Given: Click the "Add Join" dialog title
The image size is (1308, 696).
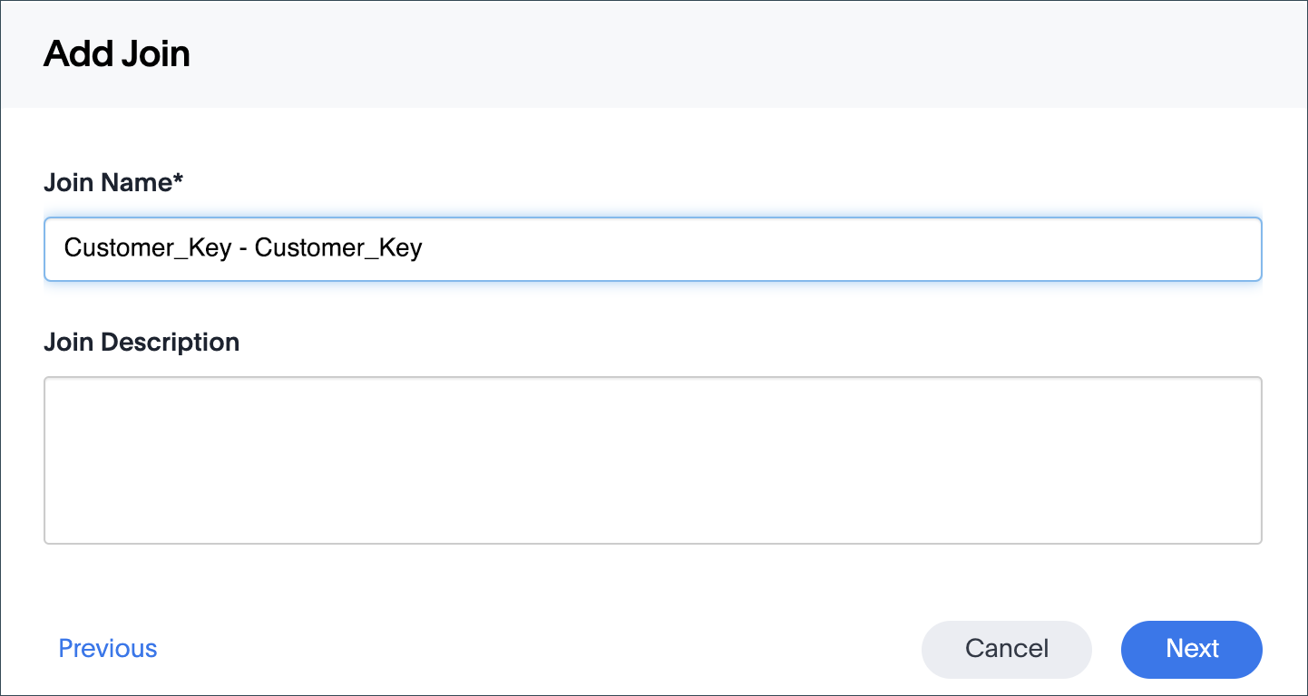Looking at the screenshot, I should (x=117, y=54).
